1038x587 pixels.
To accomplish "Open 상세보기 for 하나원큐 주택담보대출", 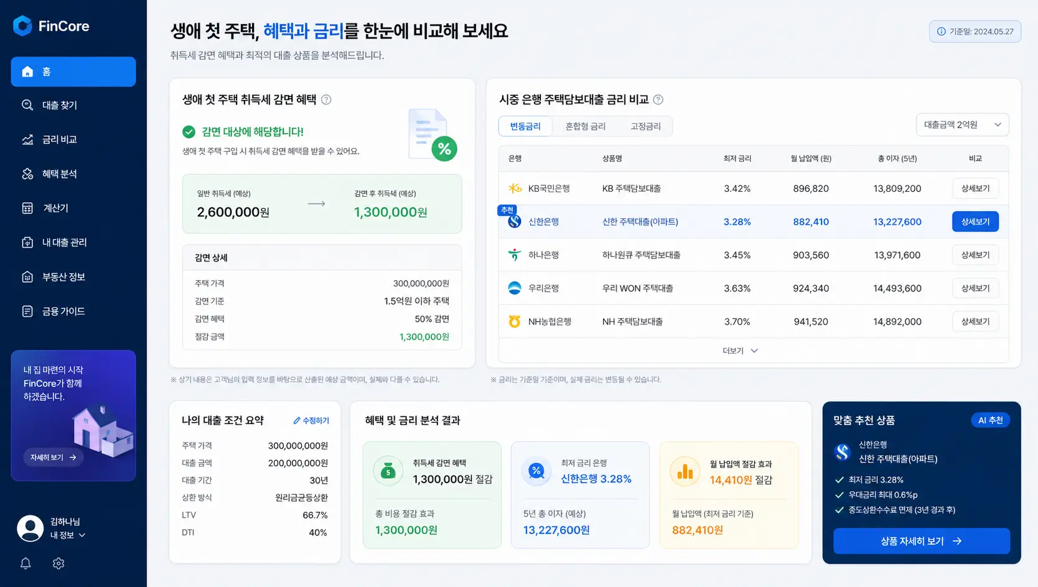I will (x=975, y=255).
